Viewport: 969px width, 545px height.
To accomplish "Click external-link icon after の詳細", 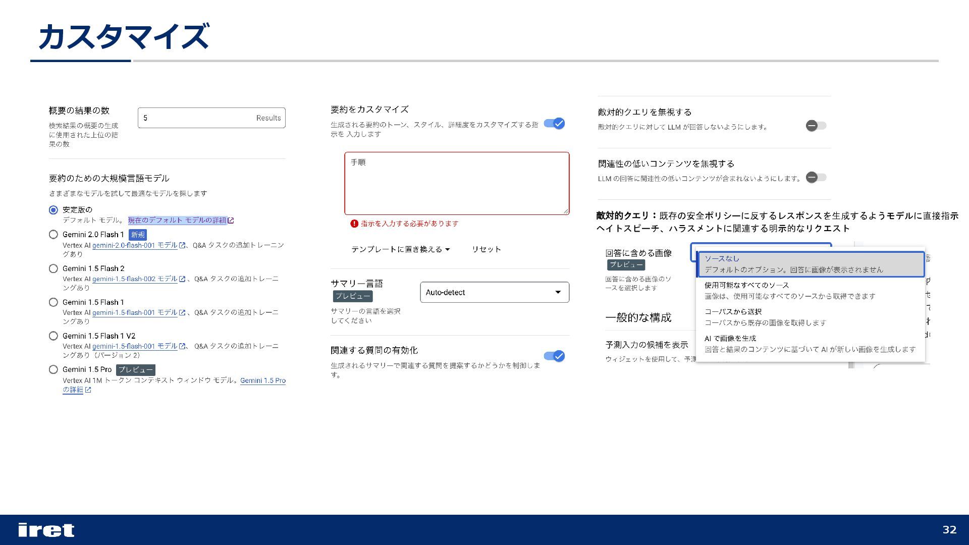I will click(x=88, y=390).
